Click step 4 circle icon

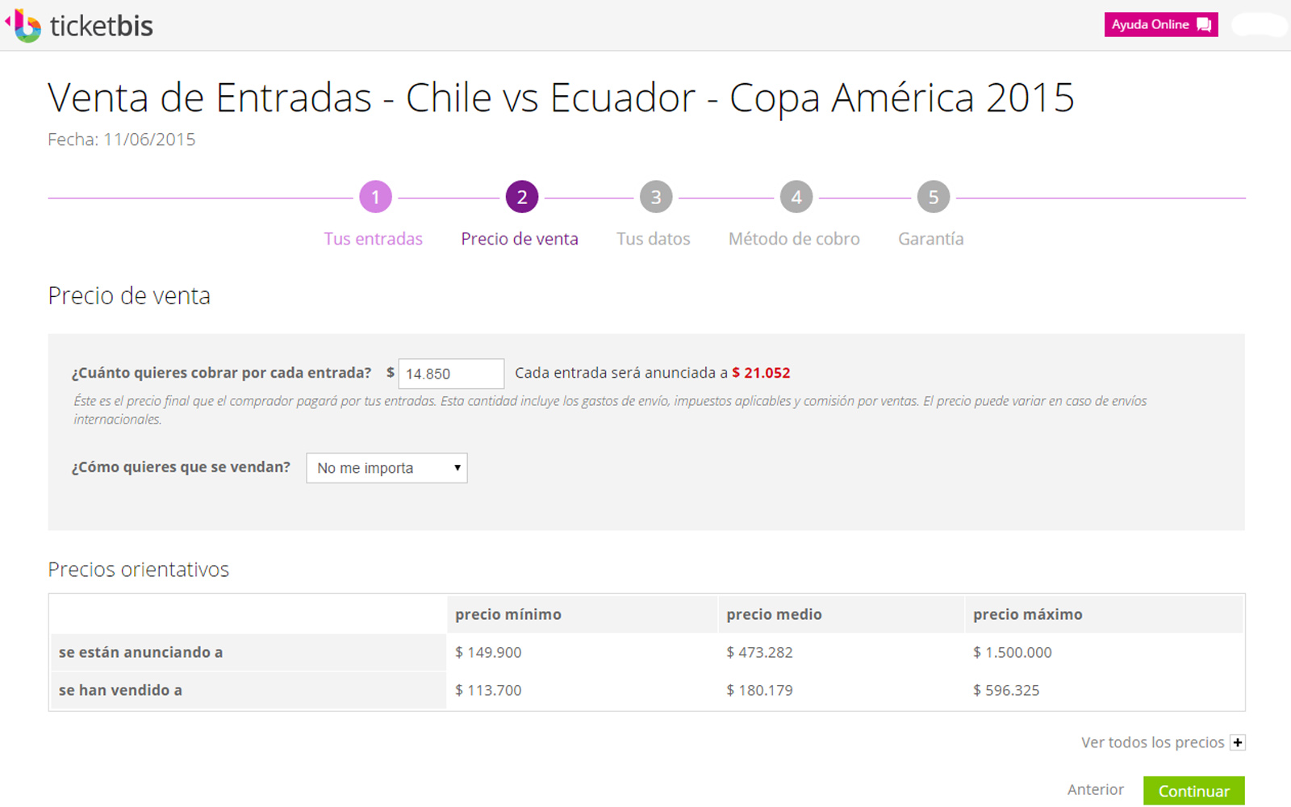[x=796, y=197]
